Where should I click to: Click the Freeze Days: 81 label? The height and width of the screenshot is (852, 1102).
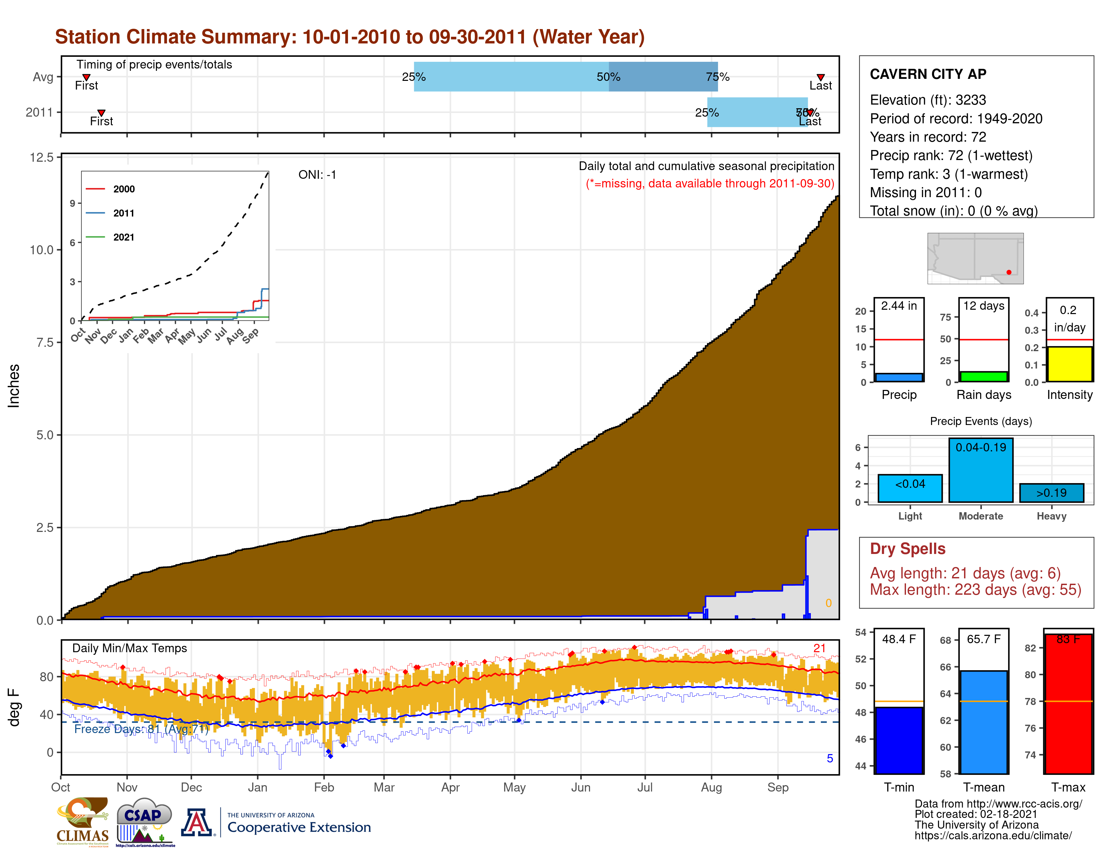(x=141, y=729)
